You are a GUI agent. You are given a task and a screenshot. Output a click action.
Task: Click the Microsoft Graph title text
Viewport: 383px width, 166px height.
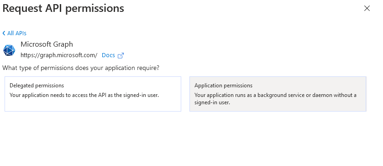click(x=47, y=44)
